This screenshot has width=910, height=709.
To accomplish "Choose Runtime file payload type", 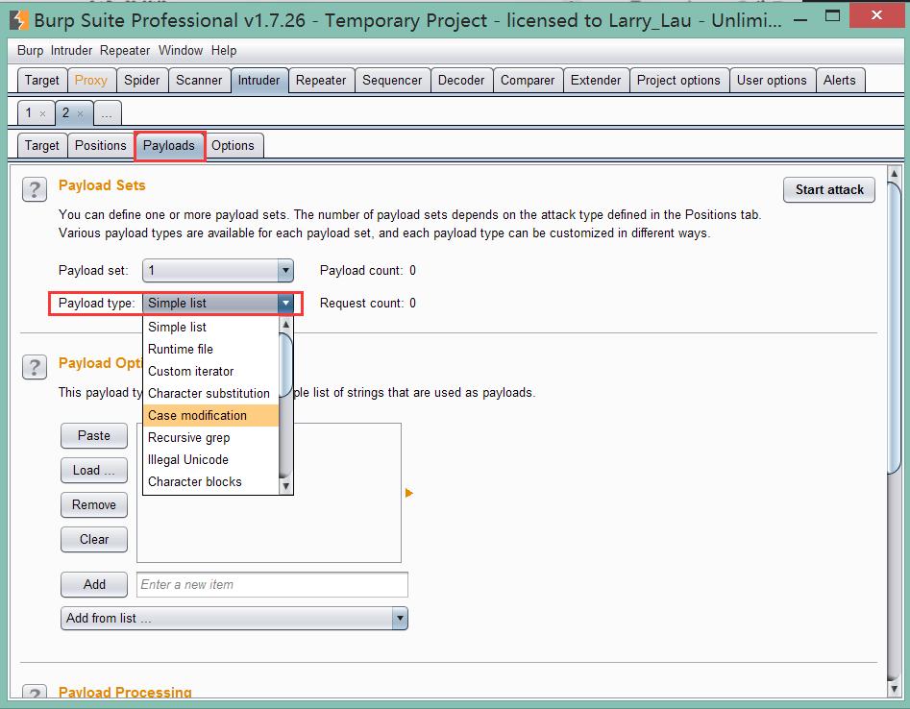I will [x=210, y=350].
